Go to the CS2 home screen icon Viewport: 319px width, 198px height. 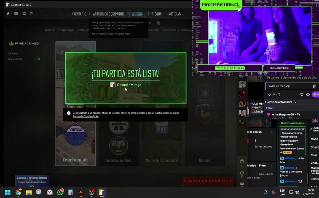(x=8, y=14)
